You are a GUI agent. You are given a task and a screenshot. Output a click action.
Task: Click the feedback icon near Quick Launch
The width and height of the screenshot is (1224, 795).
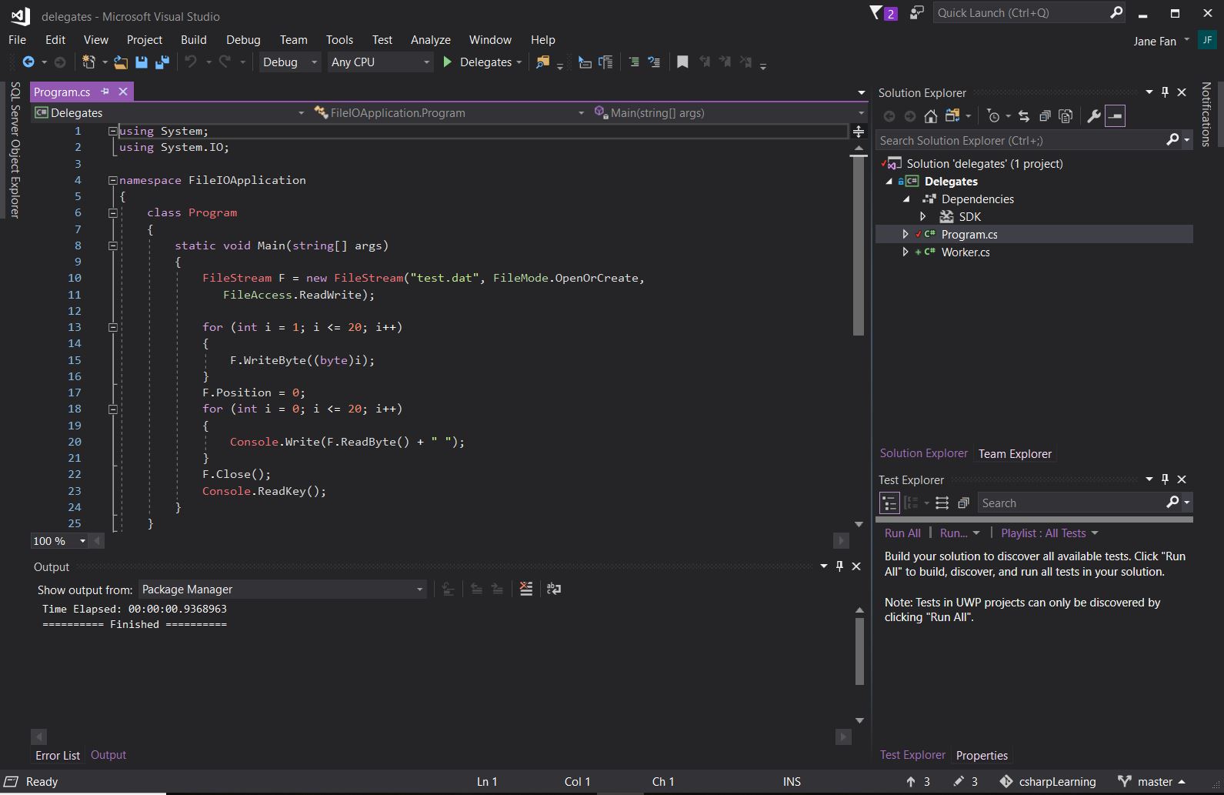[x=916, y=12]
